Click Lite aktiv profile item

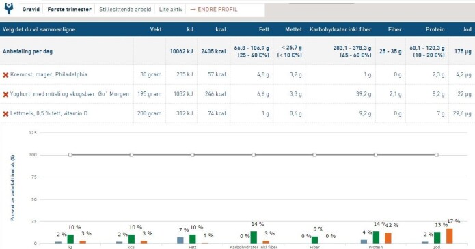[171, 10]
